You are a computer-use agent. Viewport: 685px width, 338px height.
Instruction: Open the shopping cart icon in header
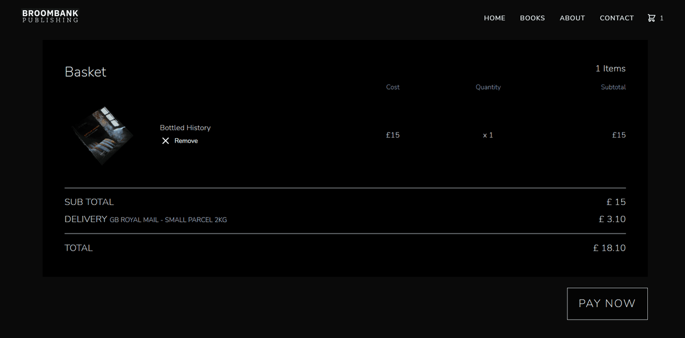click(651, 18)
